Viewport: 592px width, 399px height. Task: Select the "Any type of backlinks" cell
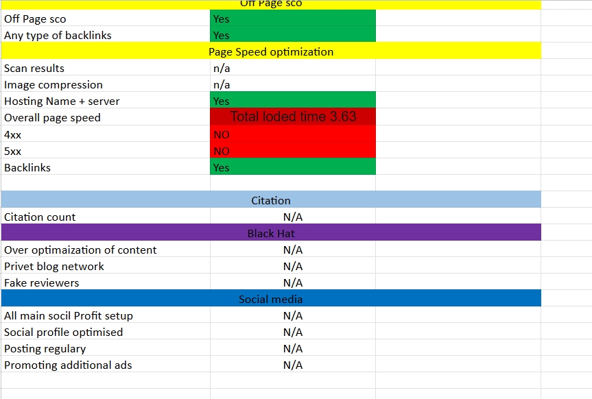[x=58, y=36]
